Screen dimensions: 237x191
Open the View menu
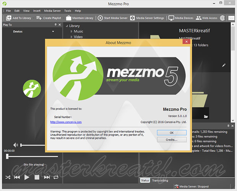(x=26, y=11)
